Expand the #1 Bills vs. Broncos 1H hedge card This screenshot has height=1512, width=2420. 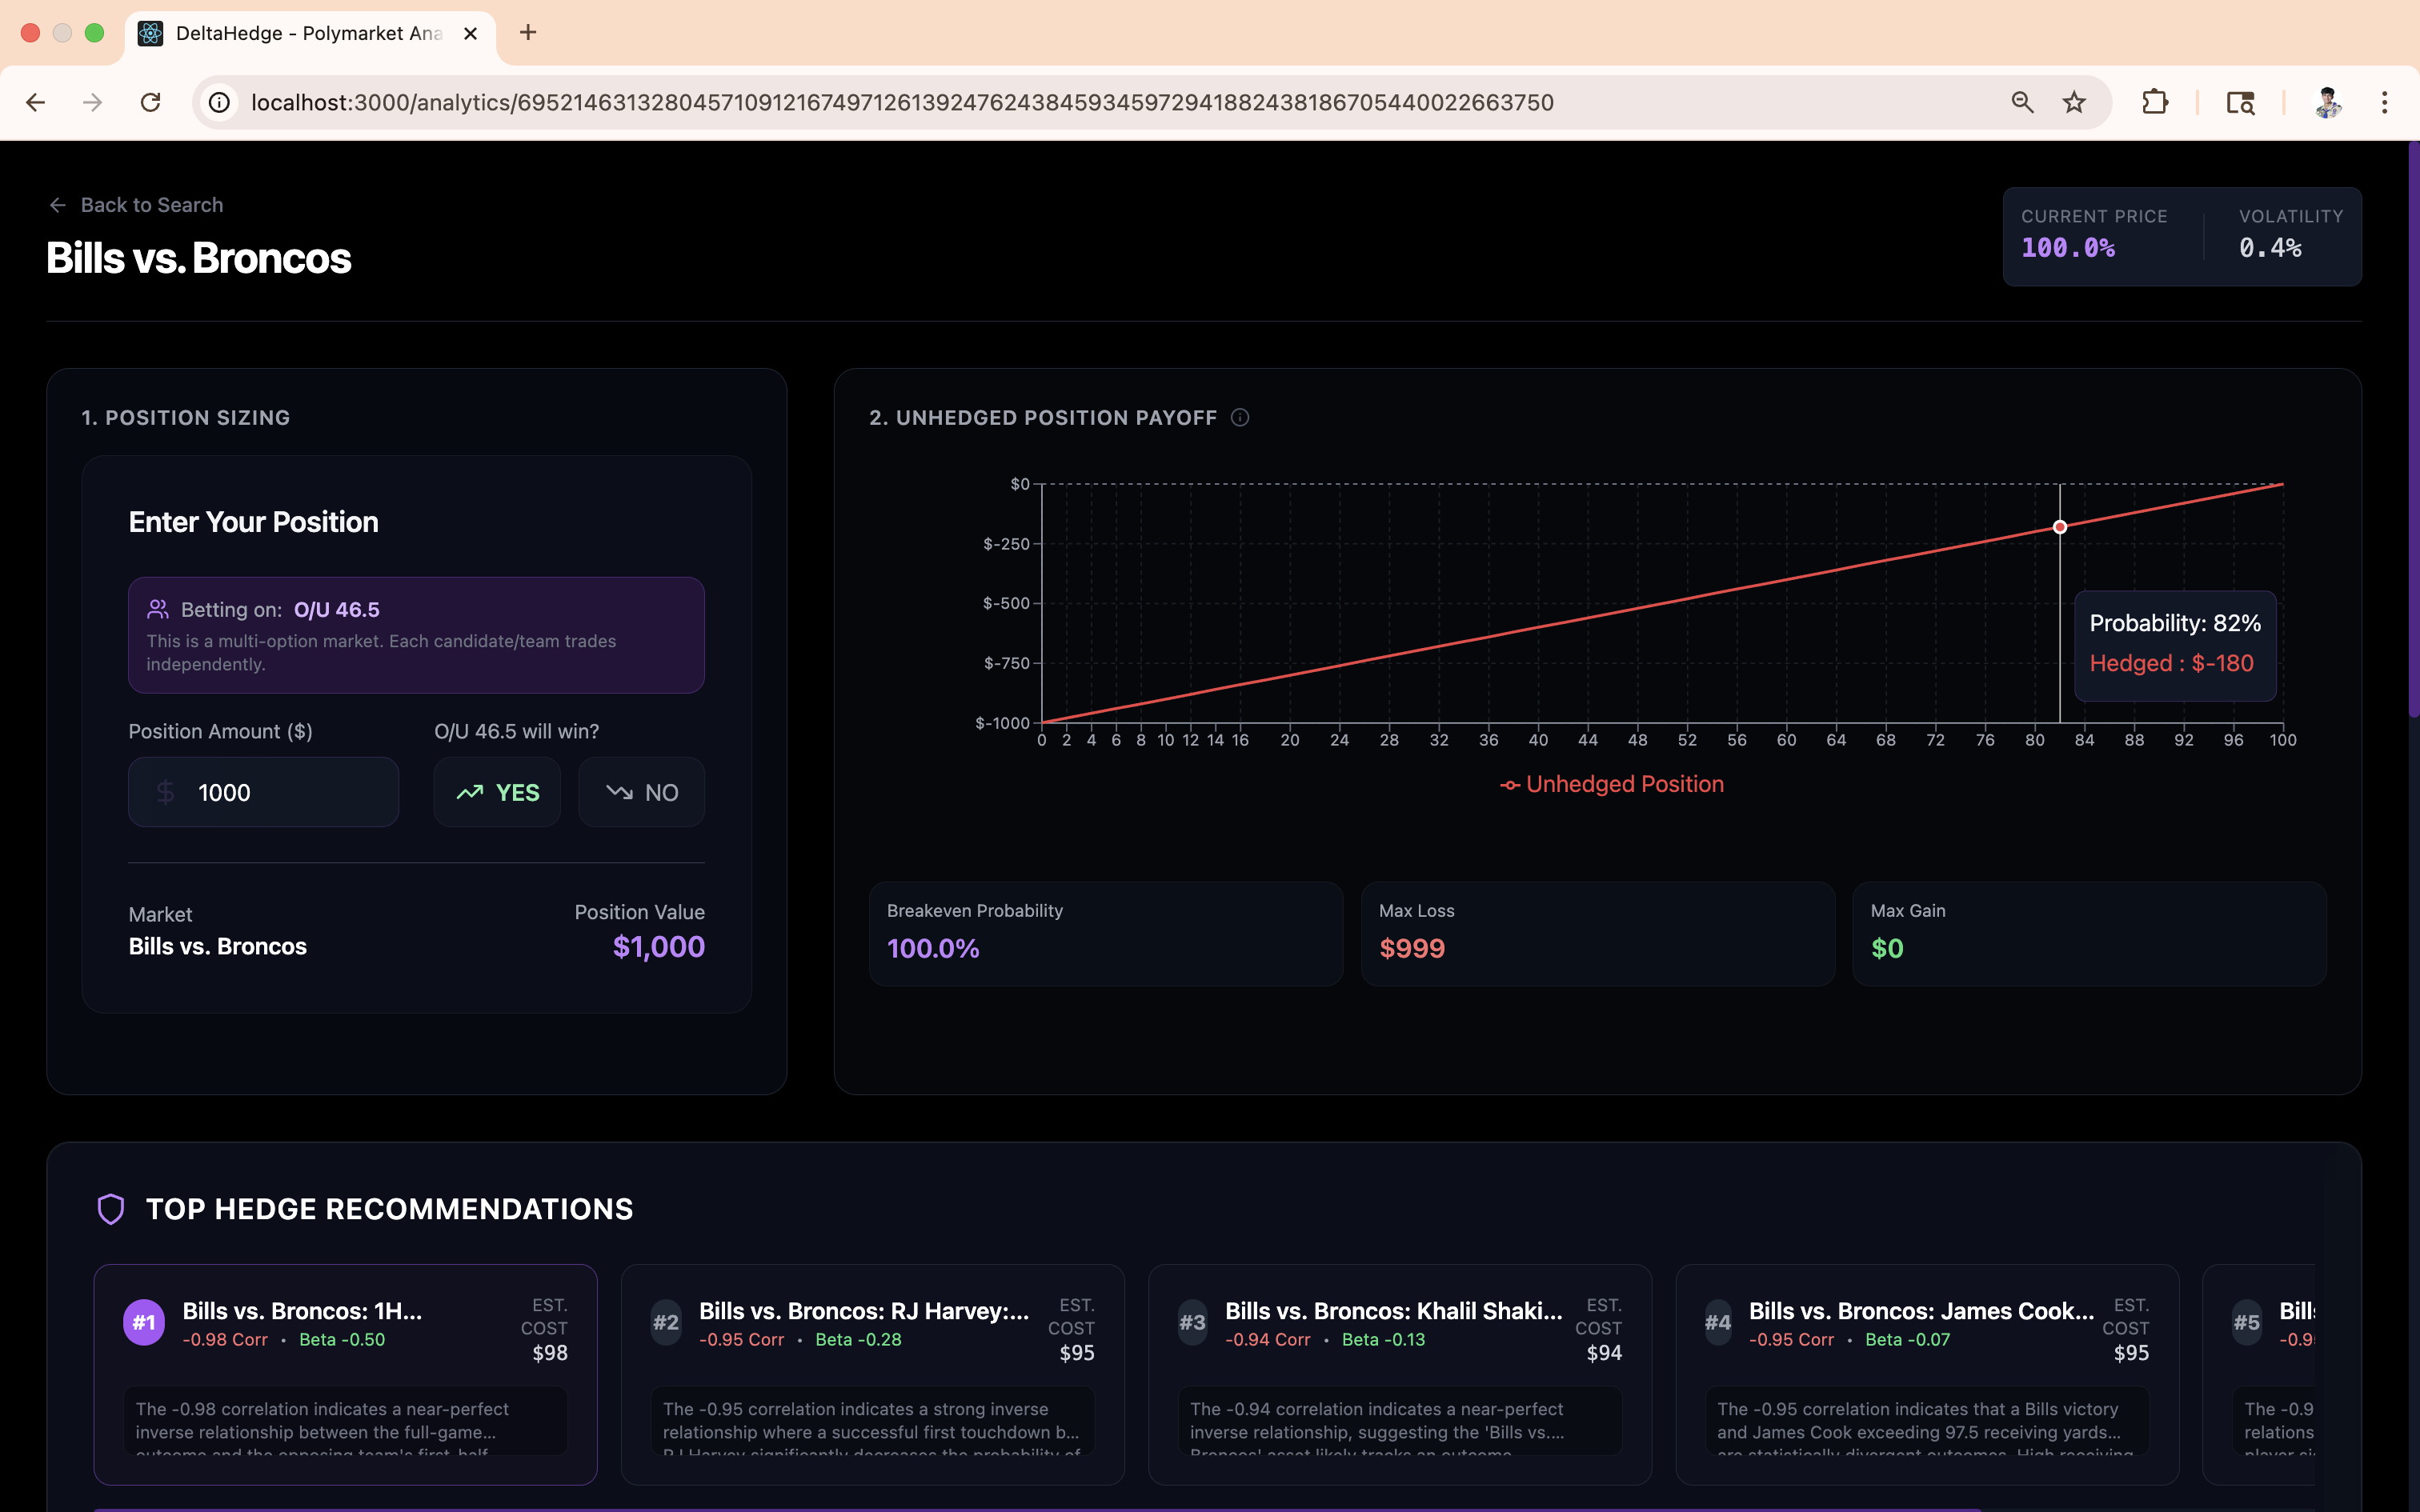[345, 1373]
